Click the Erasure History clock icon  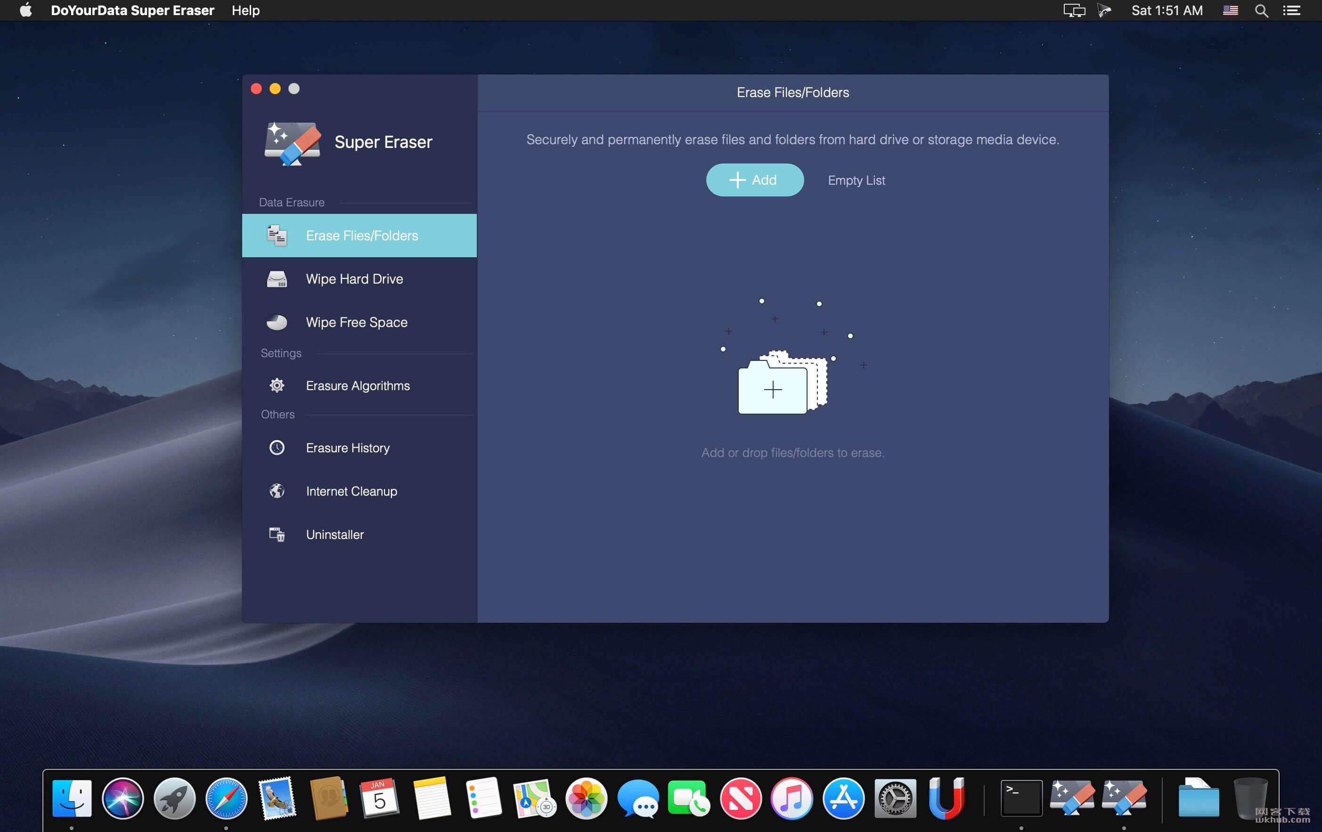click(x=277, y=448)
